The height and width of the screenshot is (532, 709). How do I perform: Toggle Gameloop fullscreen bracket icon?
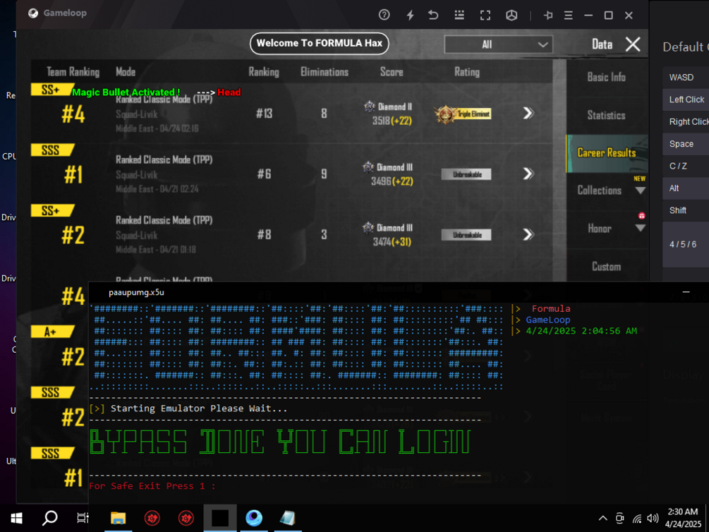(x=485, y=15)
